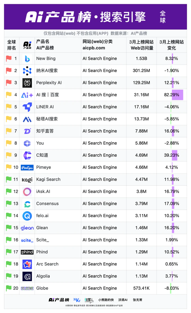This screenshot has width=191, height=313.
Task: Click the C知道 logo icon
Action: 27,155
